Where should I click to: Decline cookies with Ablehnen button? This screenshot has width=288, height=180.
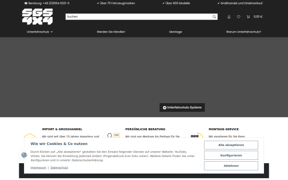pos(231,166)
